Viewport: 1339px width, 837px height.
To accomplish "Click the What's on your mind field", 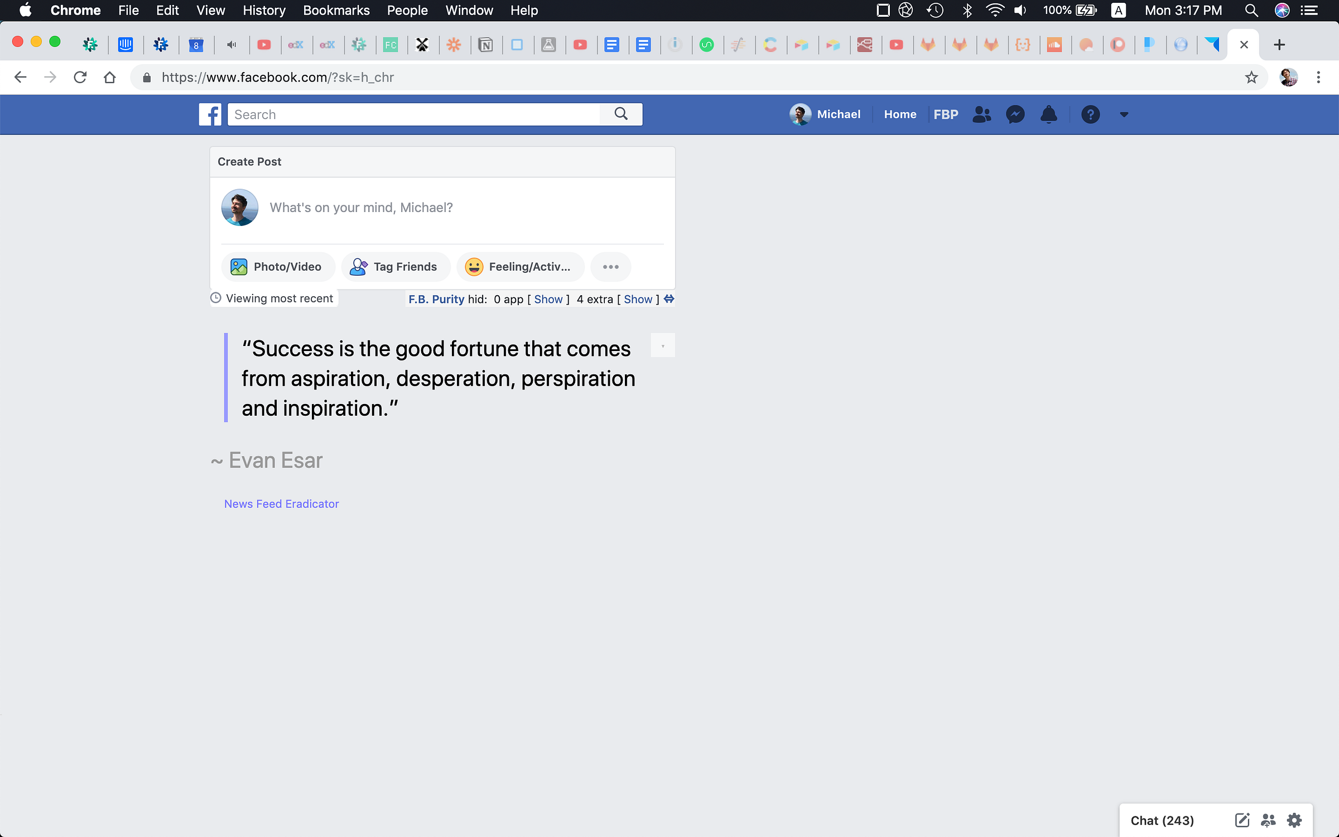I will [361, 208].
